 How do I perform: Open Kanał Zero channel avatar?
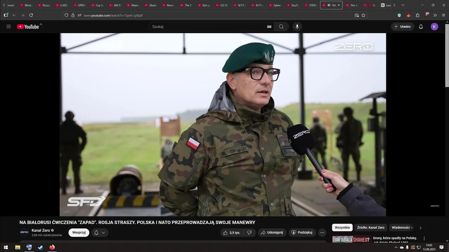click(24, 232)
